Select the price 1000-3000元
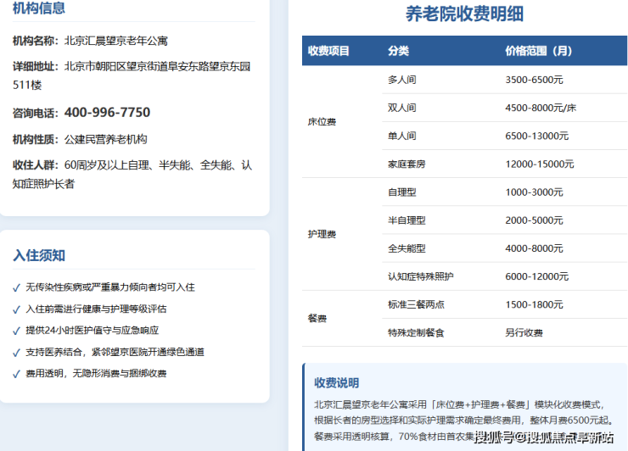Viewport: 628px width, 451px height. pos(534,192)
